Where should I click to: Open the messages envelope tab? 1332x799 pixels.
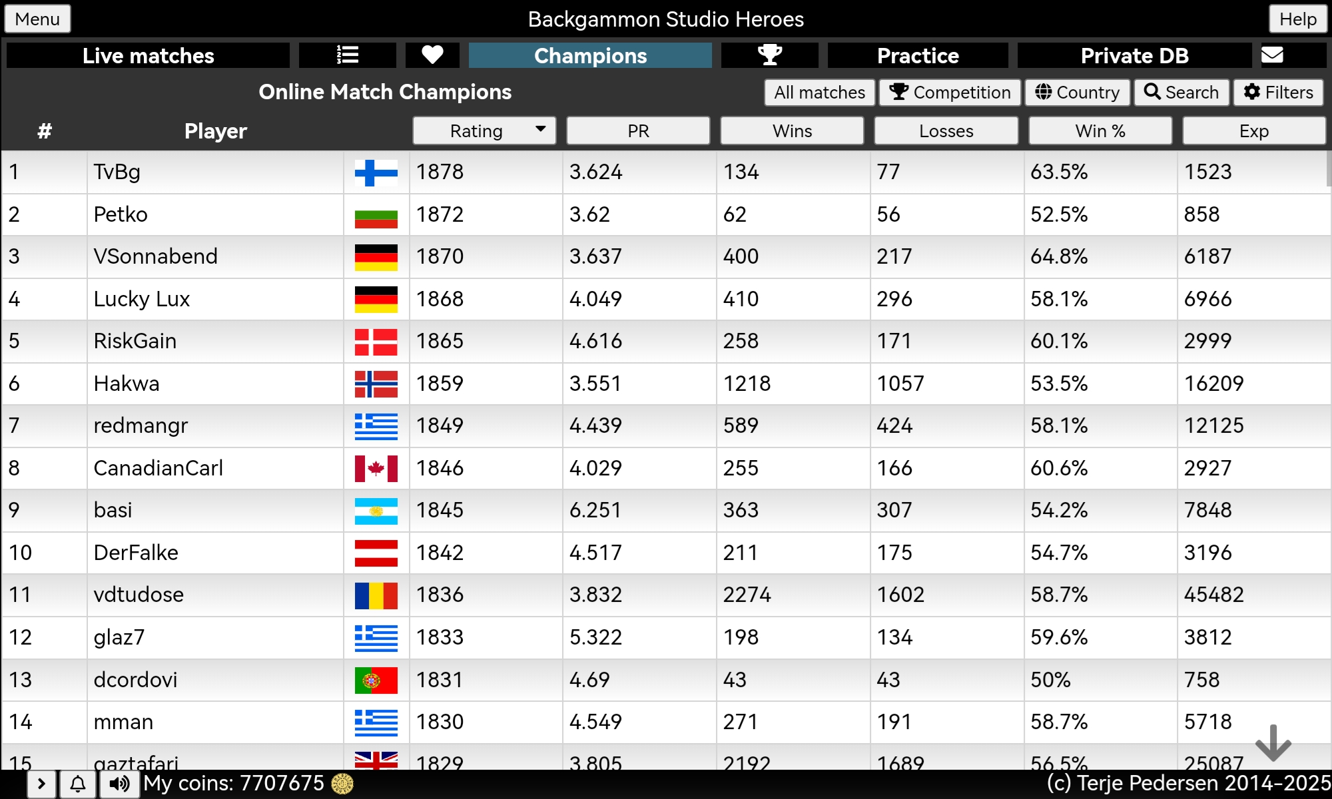pos(1272,55)
